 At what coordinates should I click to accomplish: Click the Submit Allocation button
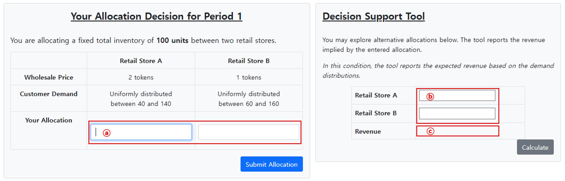click(271, 164)
